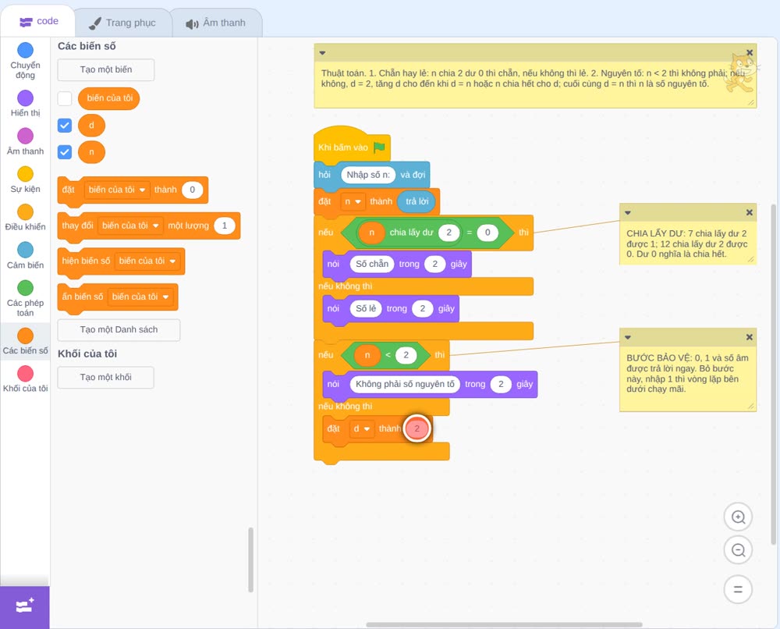
Task: Uncheck the variable n monitor checkbox
Action: (65, 151)
